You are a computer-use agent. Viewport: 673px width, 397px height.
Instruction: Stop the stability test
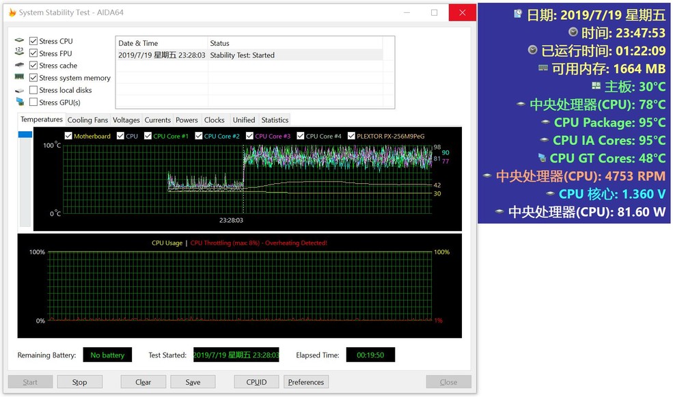point(79,381)
